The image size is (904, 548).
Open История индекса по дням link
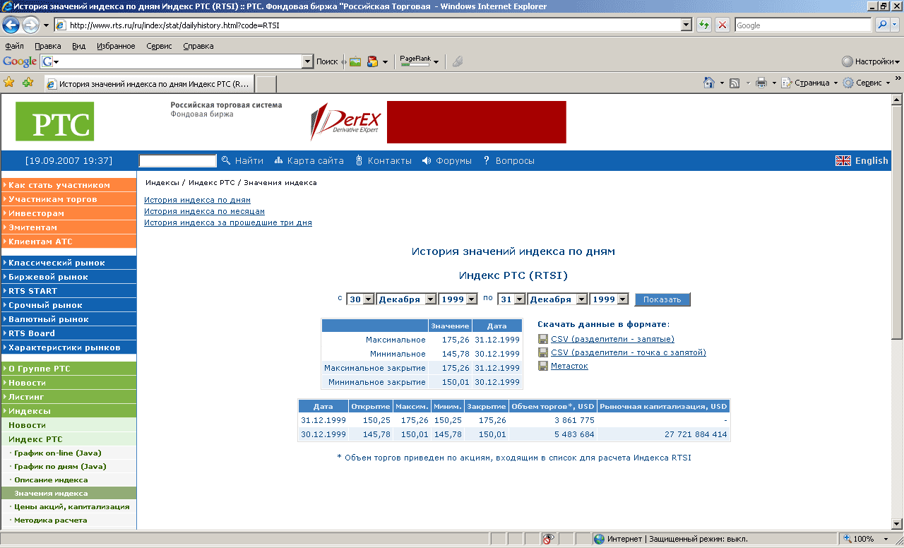coord(197,200)
